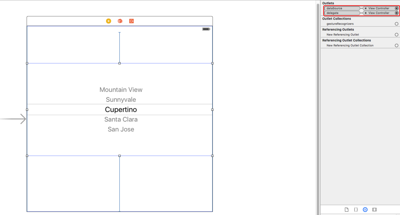Select the dataSource outlet label
Image resolution: width=400 pixels, height=215 pixels.
tap(341, 8)
